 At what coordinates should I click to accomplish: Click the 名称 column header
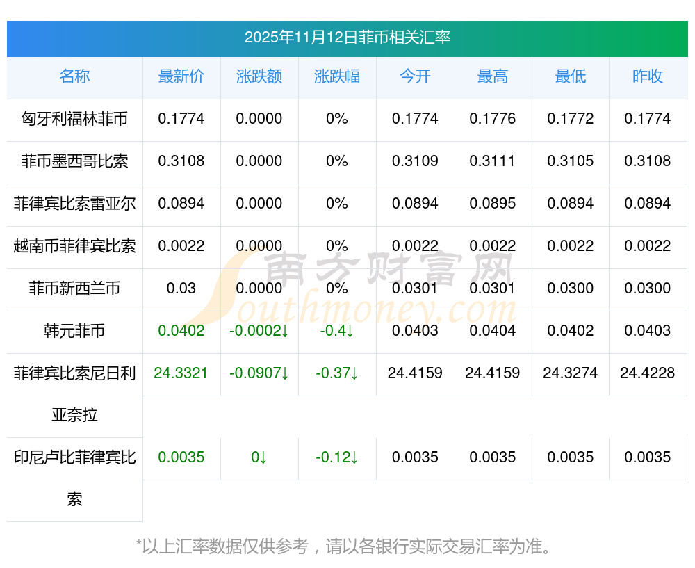click(x=74, y=77)
